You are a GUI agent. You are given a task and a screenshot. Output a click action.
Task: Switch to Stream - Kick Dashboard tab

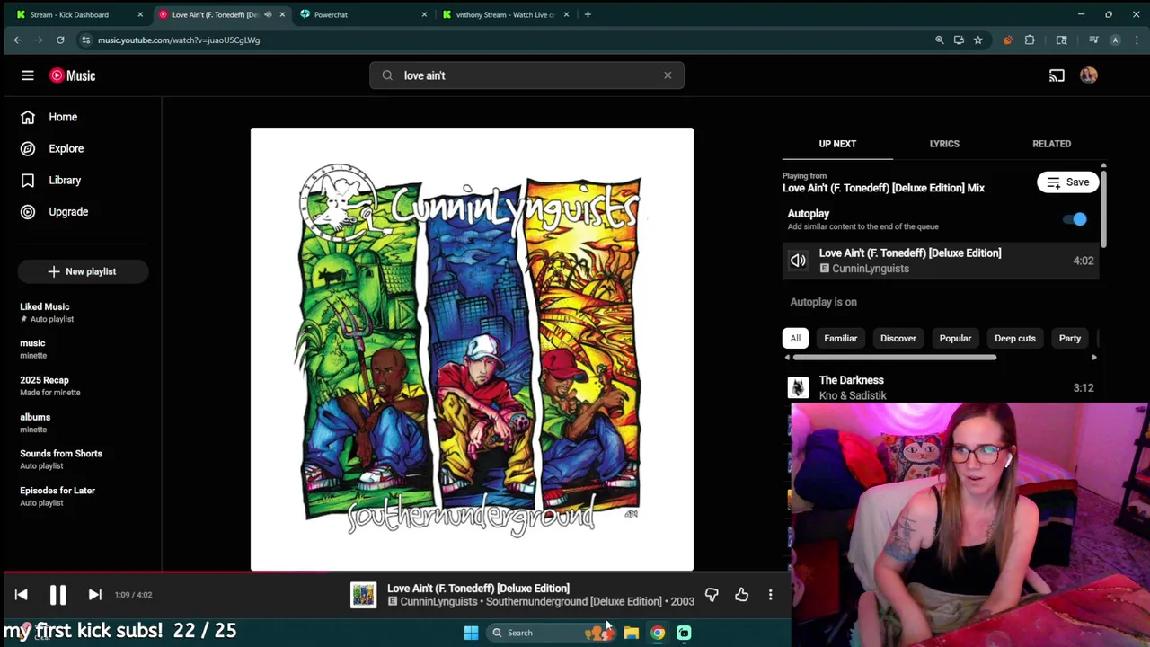[x=78, y=14]
